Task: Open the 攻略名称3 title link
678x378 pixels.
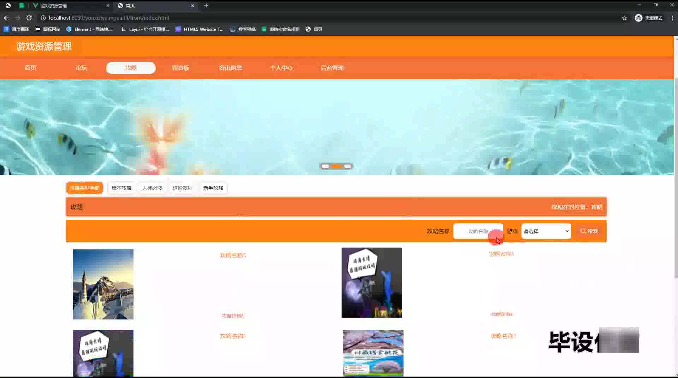Action: (233, 336)
